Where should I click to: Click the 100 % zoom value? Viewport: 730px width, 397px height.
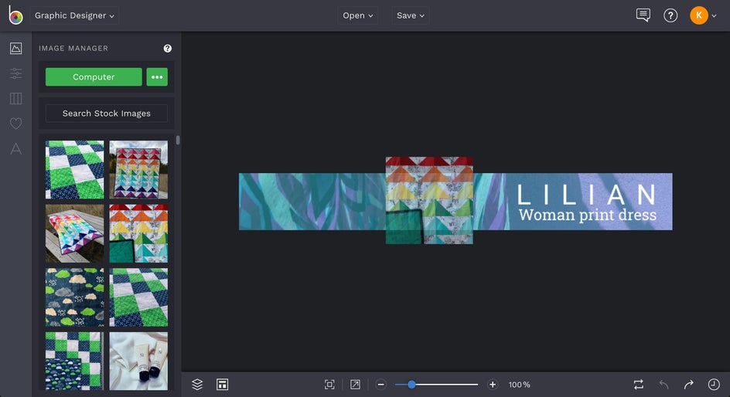pos(519,385)
